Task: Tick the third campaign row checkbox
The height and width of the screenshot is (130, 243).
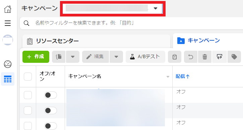Action: [28, 126]
